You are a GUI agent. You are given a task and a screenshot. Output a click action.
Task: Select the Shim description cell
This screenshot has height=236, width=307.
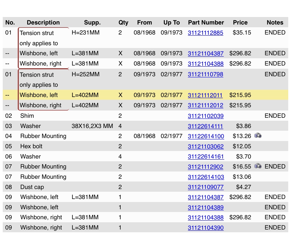point(27,116)
